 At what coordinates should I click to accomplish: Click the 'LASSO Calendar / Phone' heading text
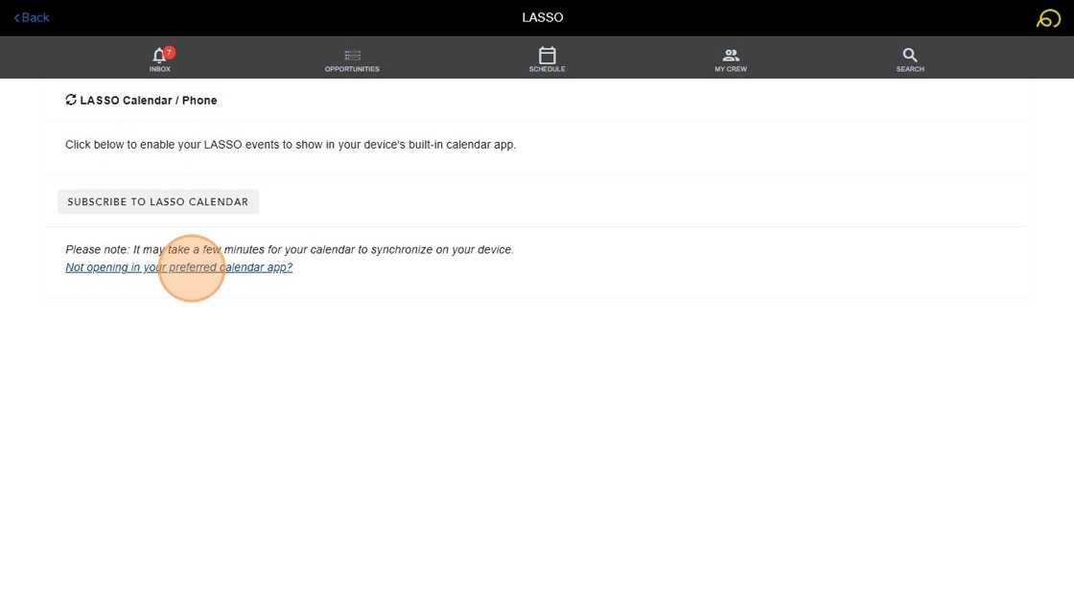pyautogui.click(x=149, y=100)
